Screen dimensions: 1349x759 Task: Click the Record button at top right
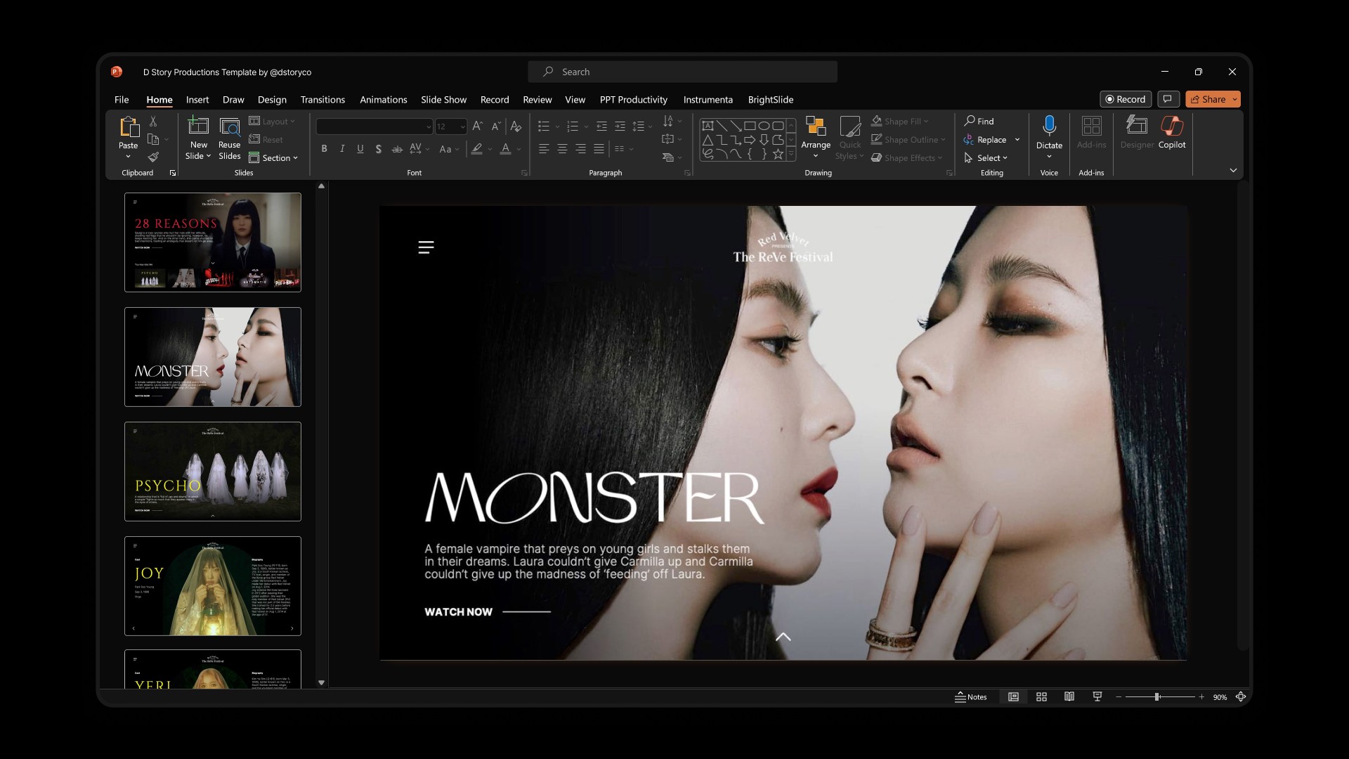pos(1125,99)
